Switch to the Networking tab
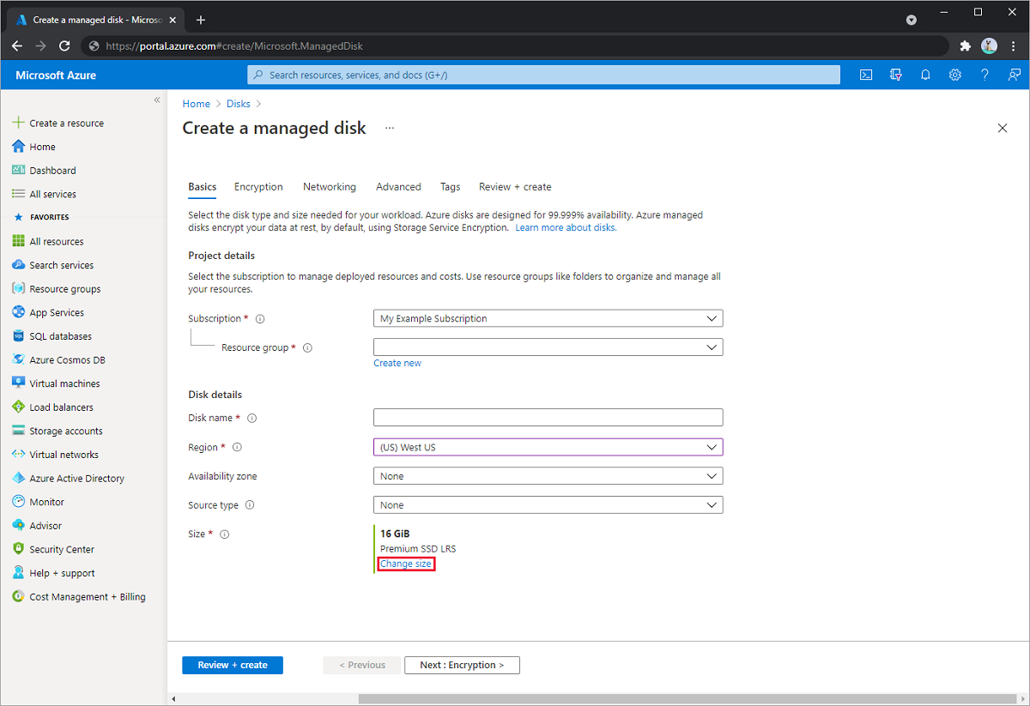This screenshot has width=1030, height=706. [x=329, y=187]
